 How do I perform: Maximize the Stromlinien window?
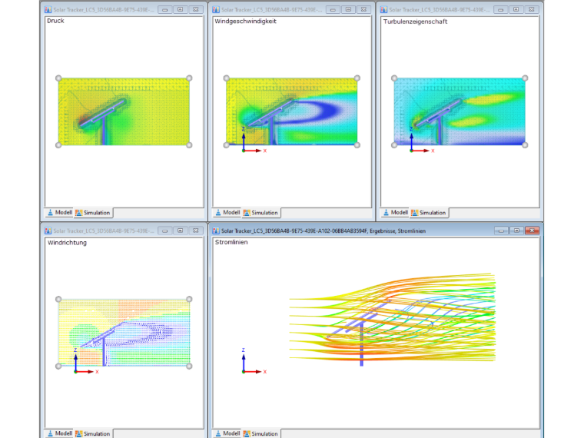[x=516, y=231]
